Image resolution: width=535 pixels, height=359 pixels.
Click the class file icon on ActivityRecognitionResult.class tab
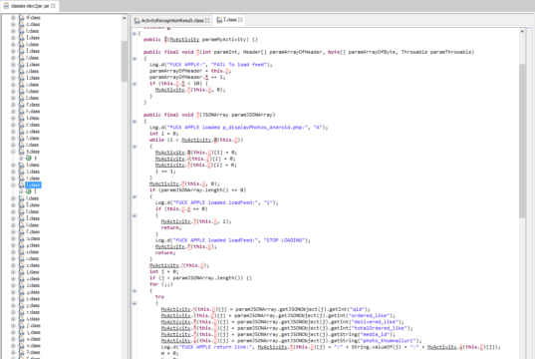(137, 21)
